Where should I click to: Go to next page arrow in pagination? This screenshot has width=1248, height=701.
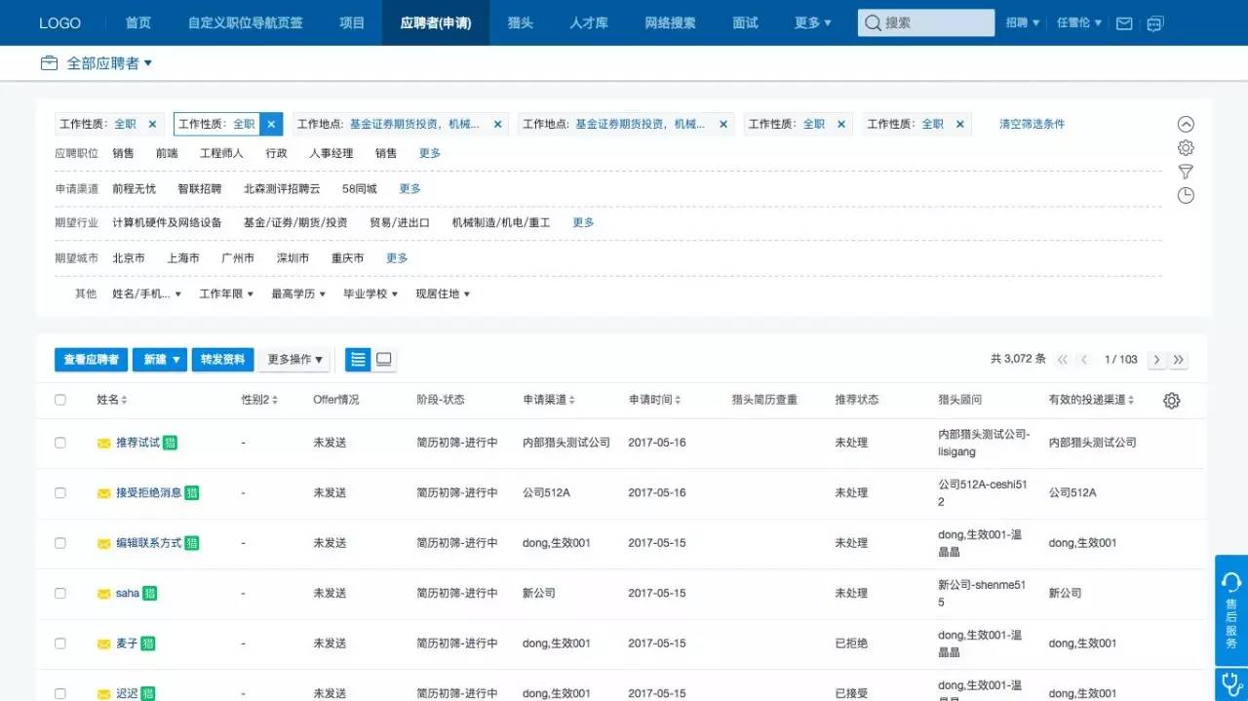point(1156,360)
